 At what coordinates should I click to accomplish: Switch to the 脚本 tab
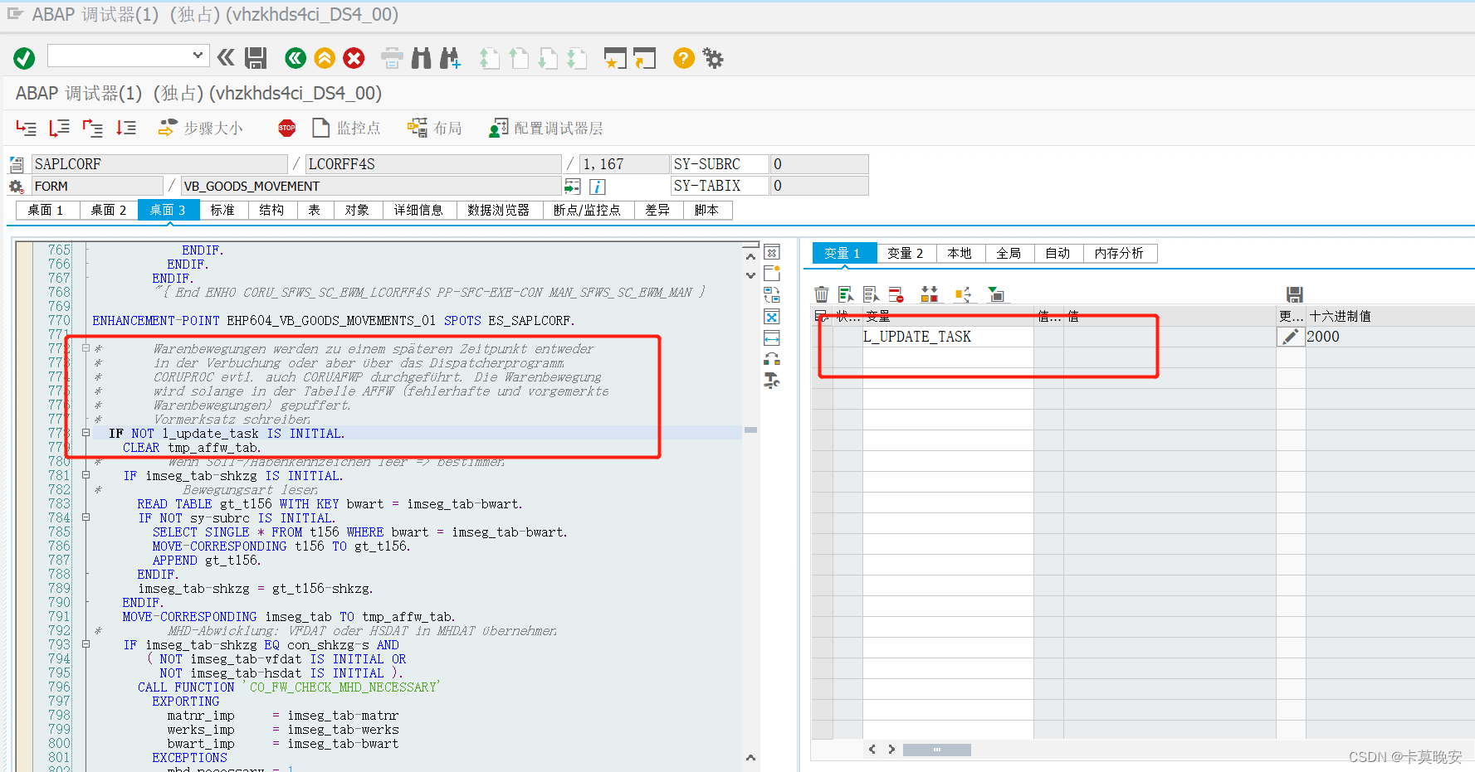coord(706,211)
